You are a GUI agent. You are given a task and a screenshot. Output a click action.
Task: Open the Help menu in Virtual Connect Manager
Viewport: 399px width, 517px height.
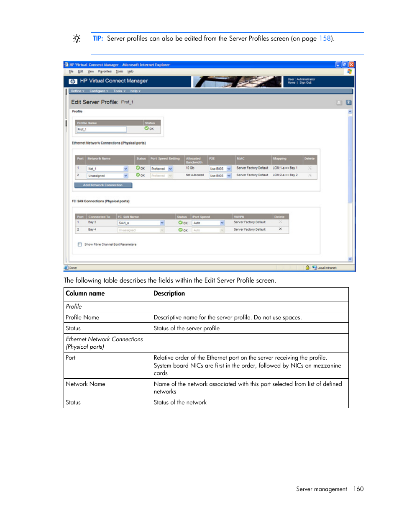click(135, 91)
